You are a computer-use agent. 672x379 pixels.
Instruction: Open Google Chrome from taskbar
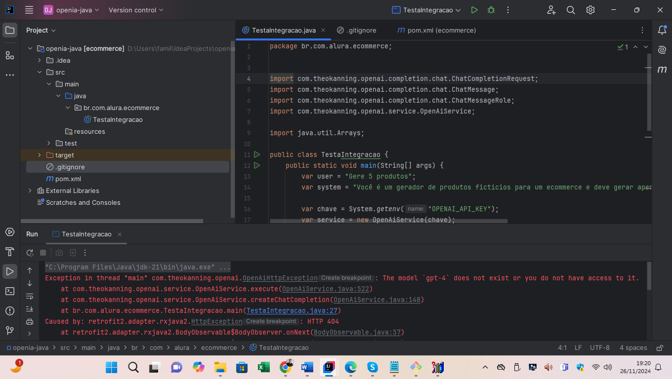(x=286, y=367)
